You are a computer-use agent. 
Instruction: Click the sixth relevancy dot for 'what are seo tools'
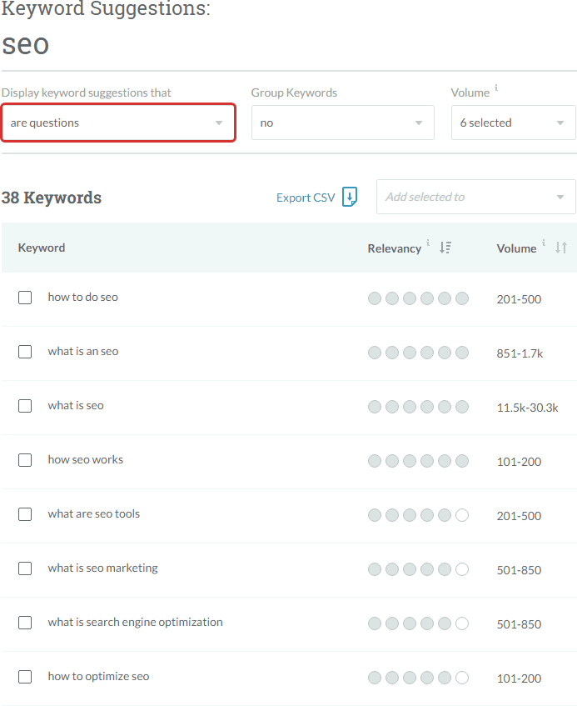pos(462,515)
